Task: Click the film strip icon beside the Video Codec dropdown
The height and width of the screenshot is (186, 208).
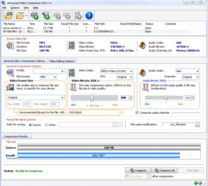Action: point(72,73)
